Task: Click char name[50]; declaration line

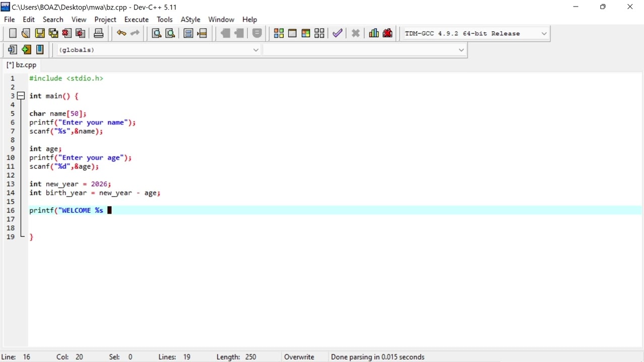Action: (58, 114)
